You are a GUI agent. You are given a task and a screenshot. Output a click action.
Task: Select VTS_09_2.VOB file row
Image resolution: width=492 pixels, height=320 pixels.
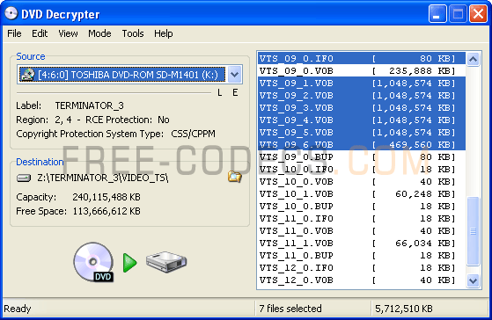click(x=362, y=96)
